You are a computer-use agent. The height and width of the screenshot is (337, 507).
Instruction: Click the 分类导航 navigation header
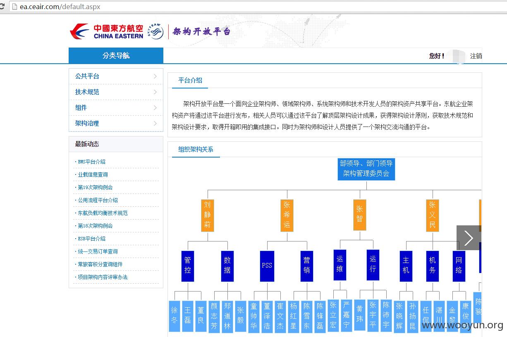click(x=116, y=55)
